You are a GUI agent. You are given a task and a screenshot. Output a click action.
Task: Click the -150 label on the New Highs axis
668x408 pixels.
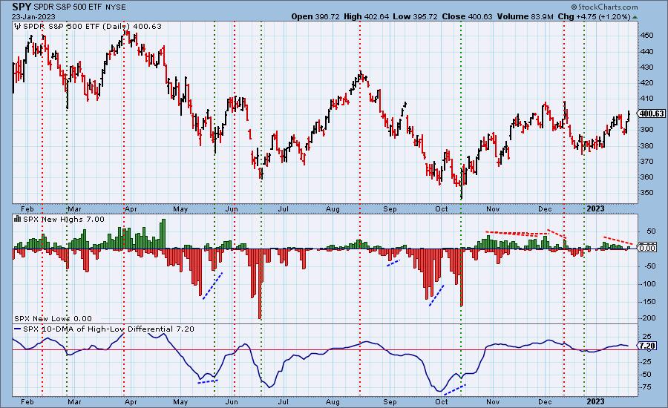click(649, 301)
